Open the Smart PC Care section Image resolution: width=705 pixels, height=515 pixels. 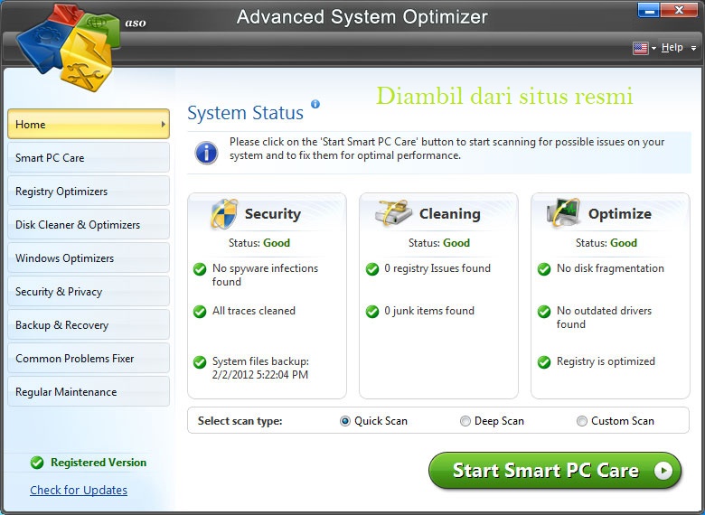(x=89, y=158)
